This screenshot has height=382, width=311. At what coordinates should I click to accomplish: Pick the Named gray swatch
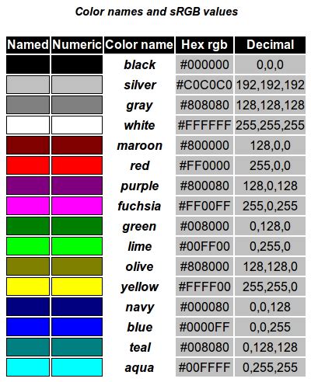[x=28, y=105]
